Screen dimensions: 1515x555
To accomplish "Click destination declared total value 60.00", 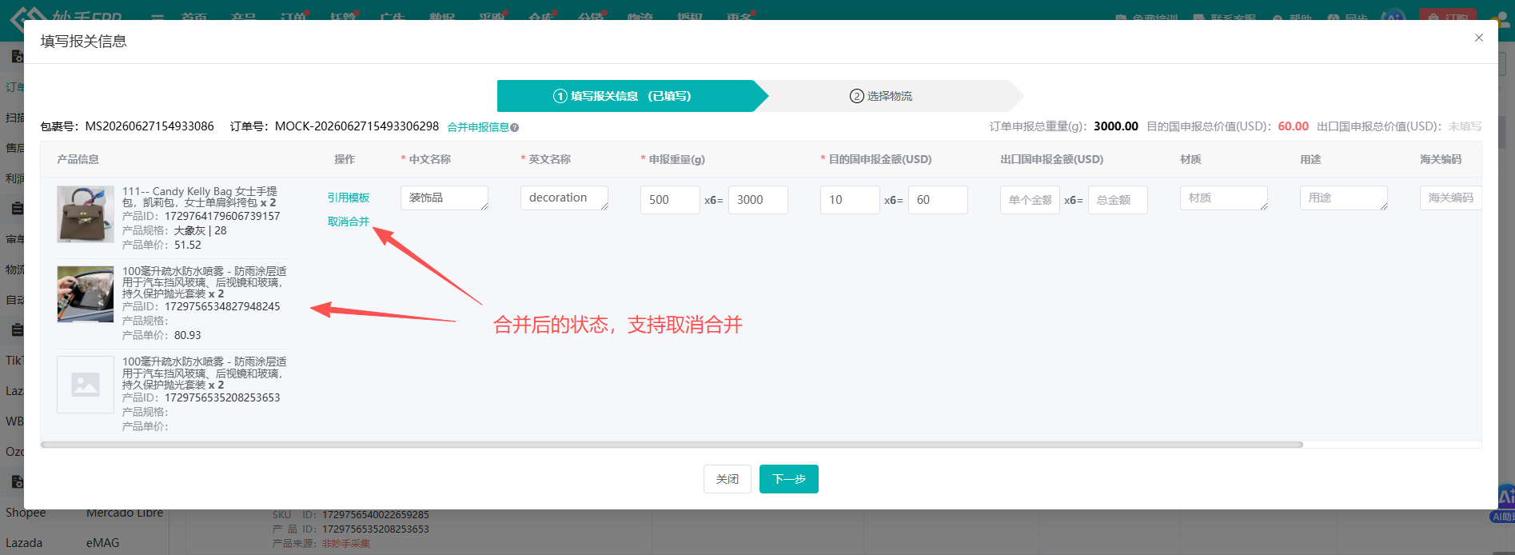I will coord(1293,126).
